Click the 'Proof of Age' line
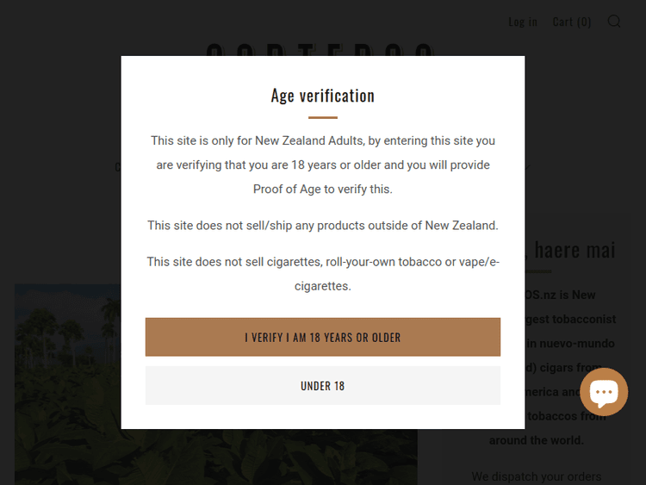646x485 pixels. [x=322, y=190]
